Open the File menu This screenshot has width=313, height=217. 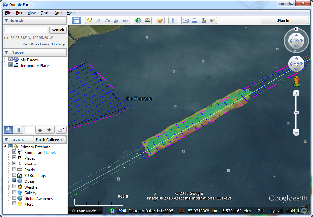coord(8,13)
